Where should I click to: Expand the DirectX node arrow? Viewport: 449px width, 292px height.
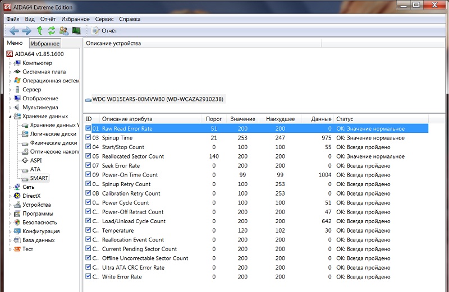tap(10, 196)
